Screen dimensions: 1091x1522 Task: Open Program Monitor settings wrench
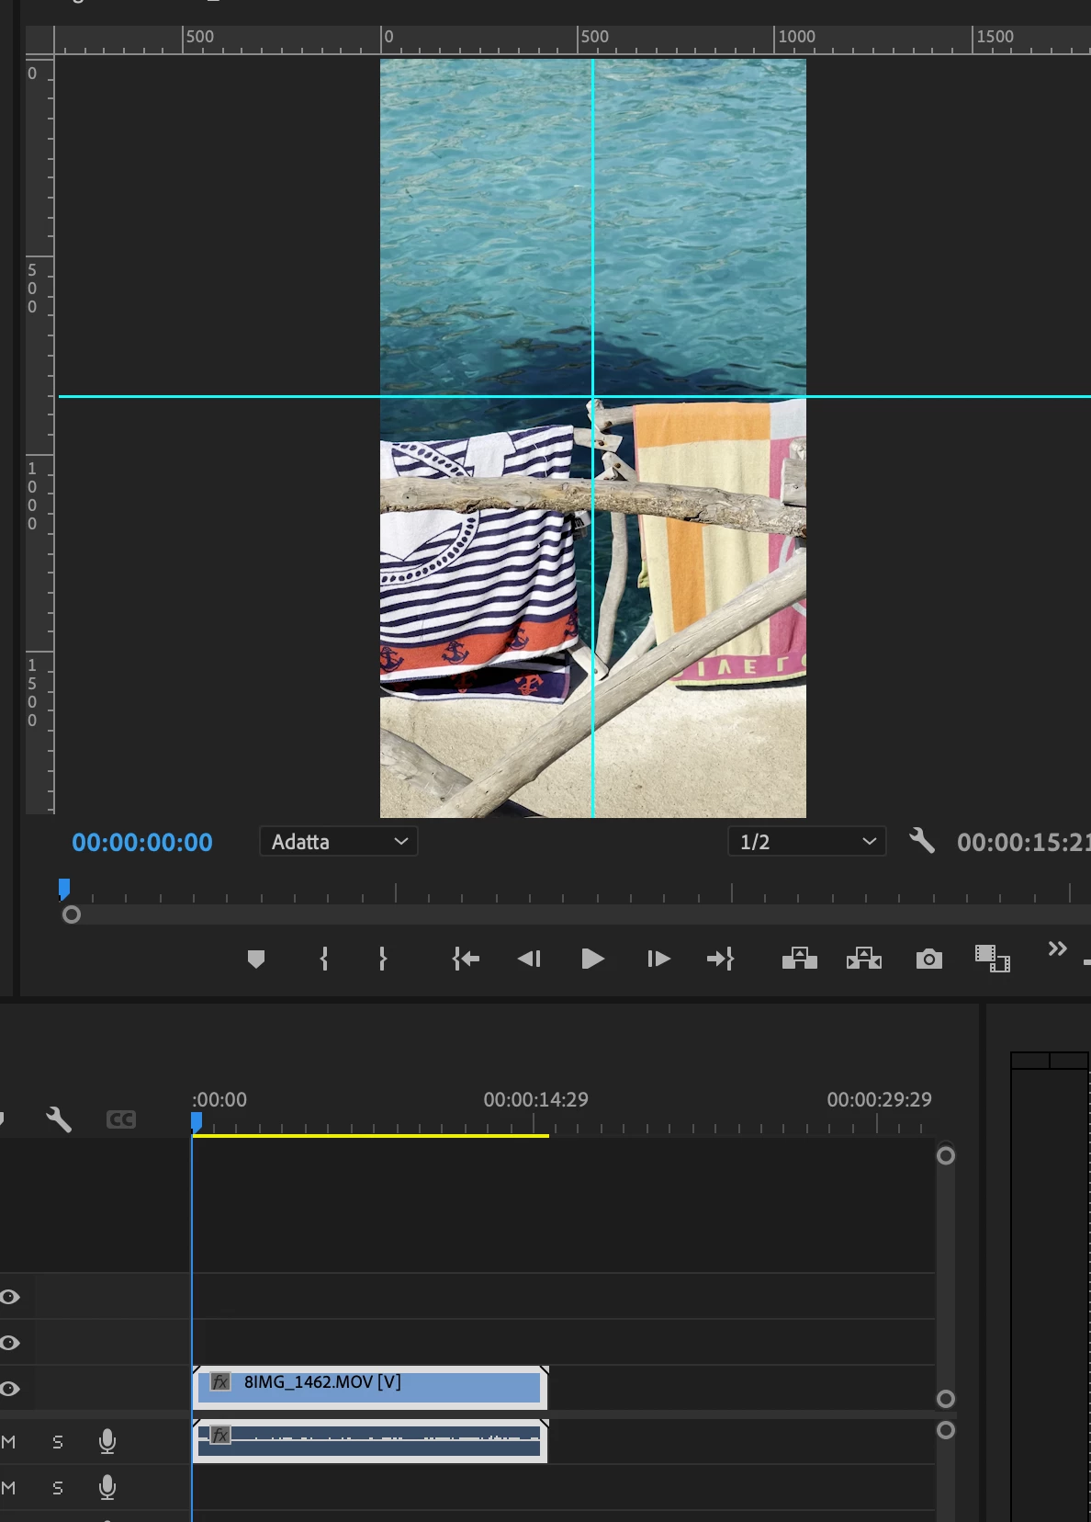922,841
